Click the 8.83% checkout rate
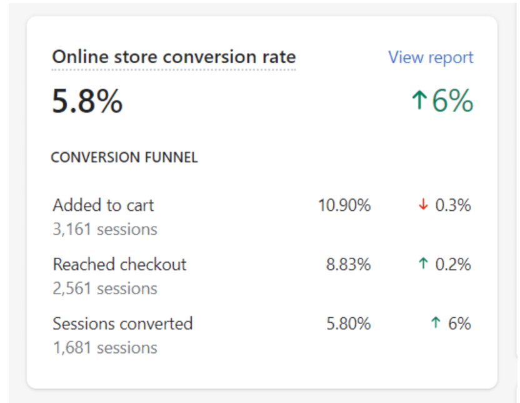 tap(348, 265)
